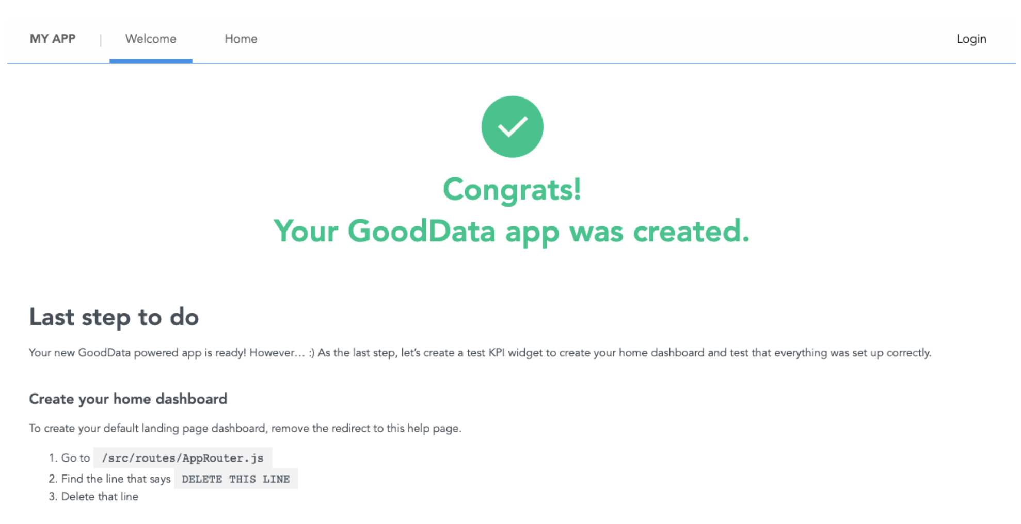Viewport: 1021px width, 524px height.
Task: Click the word "GoodData" in the green headline
Action: click(x=421, y=231)
